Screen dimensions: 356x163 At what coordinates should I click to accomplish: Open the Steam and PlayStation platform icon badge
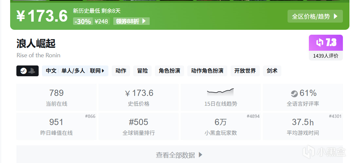[28, 71]
